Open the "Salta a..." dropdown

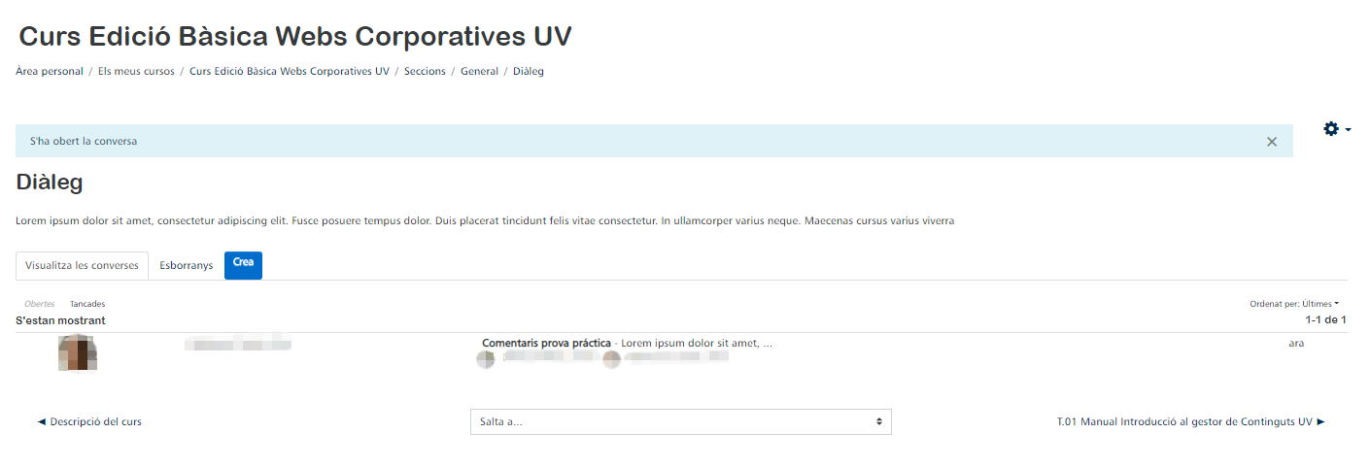[x=681, y=422]
